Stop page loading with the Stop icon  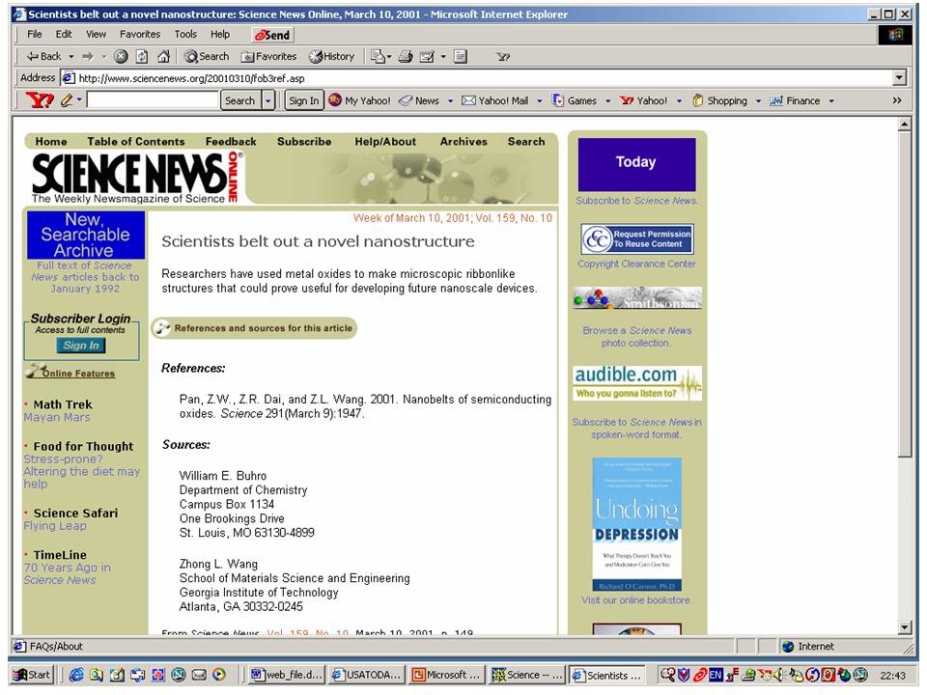coord(121,56)
